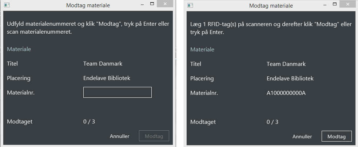This screenshot has width=358, height=147.
Task: Click 'Endelave Bibliotek' above the A1000000000A number
Action: (290, 78)
